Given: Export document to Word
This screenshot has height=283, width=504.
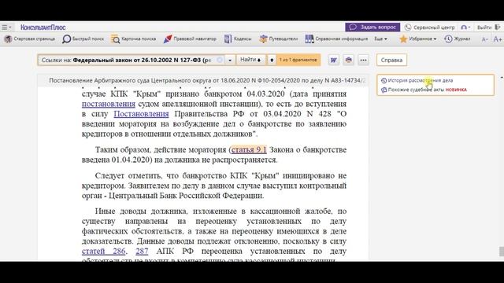Looking at the screenshot, I should 334,60.
